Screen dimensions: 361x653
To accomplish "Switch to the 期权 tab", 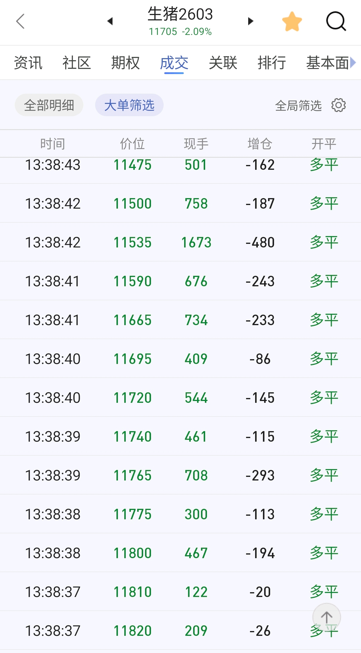I will 125,63.
